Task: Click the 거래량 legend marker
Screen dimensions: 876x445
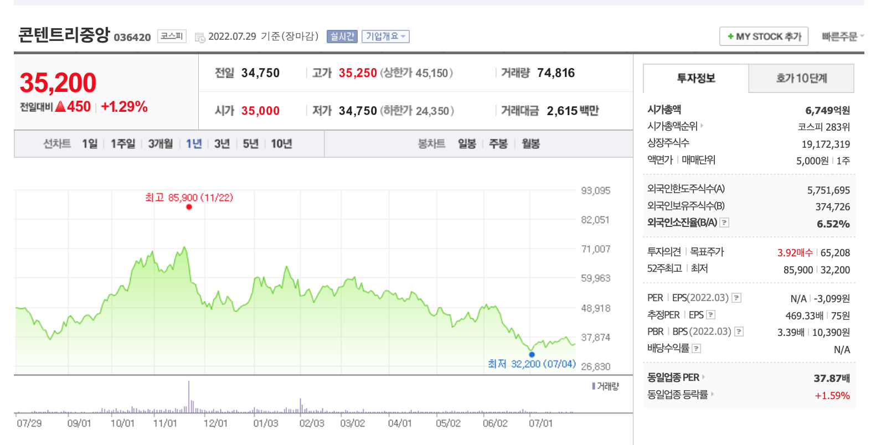Action: [594, 386]
